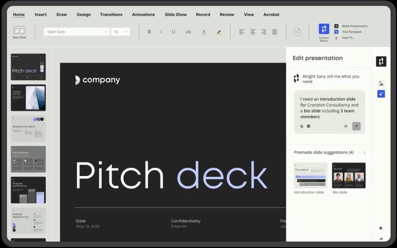
Task: Open the Animations tab
Action: 143,14
